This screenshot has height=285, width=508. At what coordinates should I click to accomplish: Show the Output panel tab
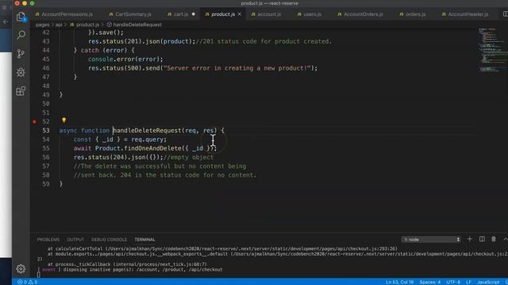pyautogui.click(x=75, y=239)
